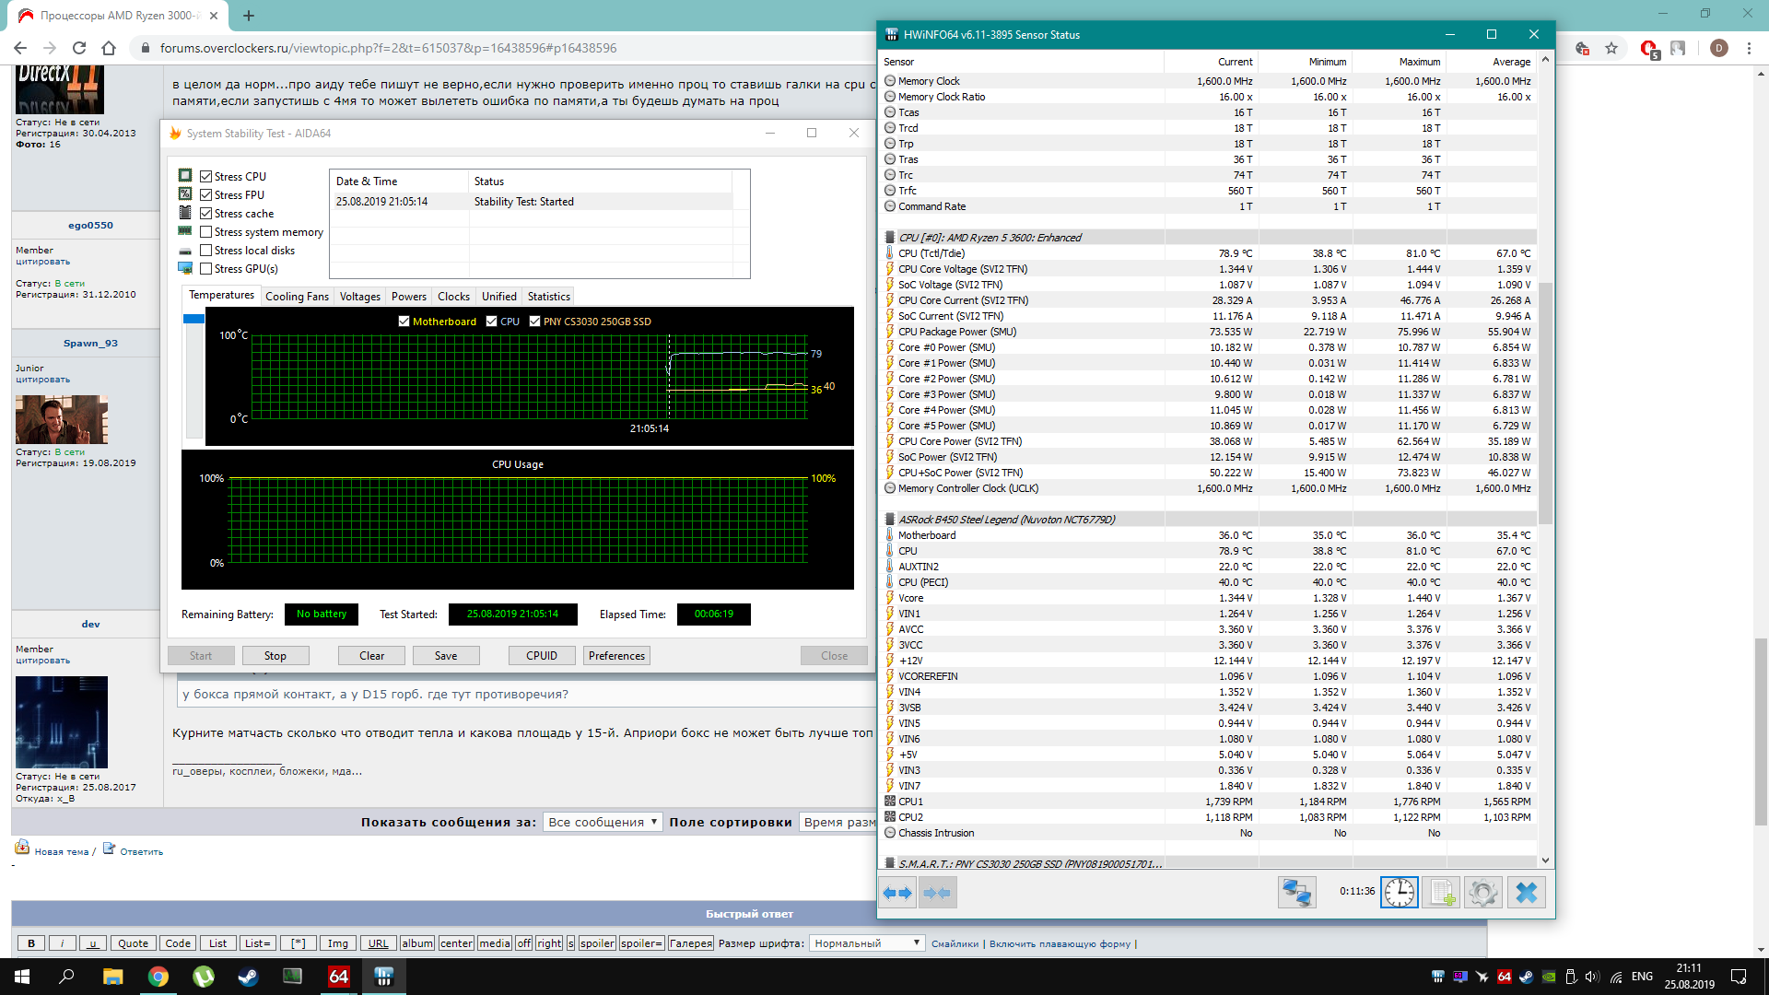The image size is (1769, 995).
Task: Switch to the Statistics tab
Action: [548, 297]
